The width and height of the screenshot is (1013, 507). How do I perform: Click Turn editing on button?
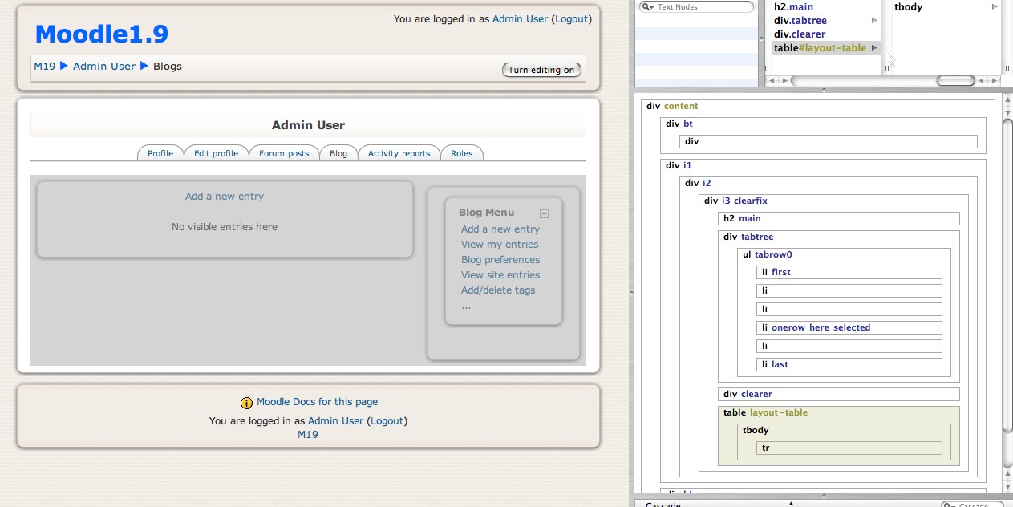point(541,70)
